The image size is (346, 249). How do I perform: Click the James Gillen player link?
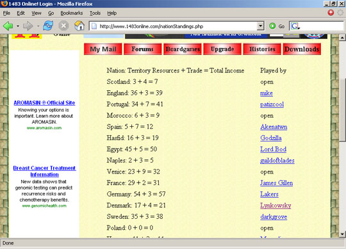pos(277,183)
